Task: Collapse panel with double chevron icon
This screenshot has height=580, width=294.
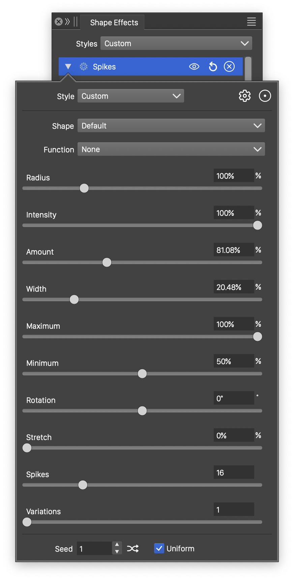Action: pos(67,22)
